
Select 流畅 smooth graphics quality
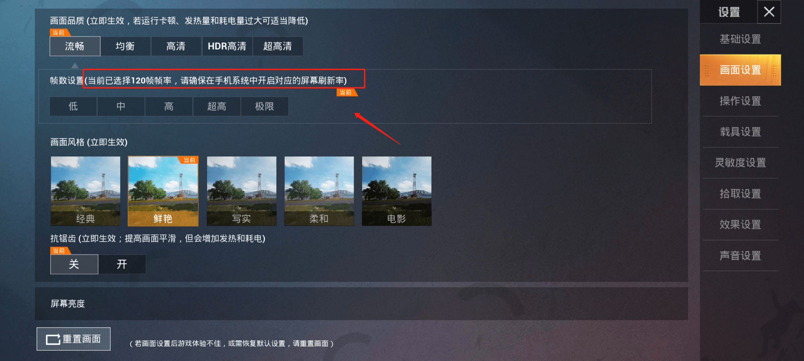75,46
